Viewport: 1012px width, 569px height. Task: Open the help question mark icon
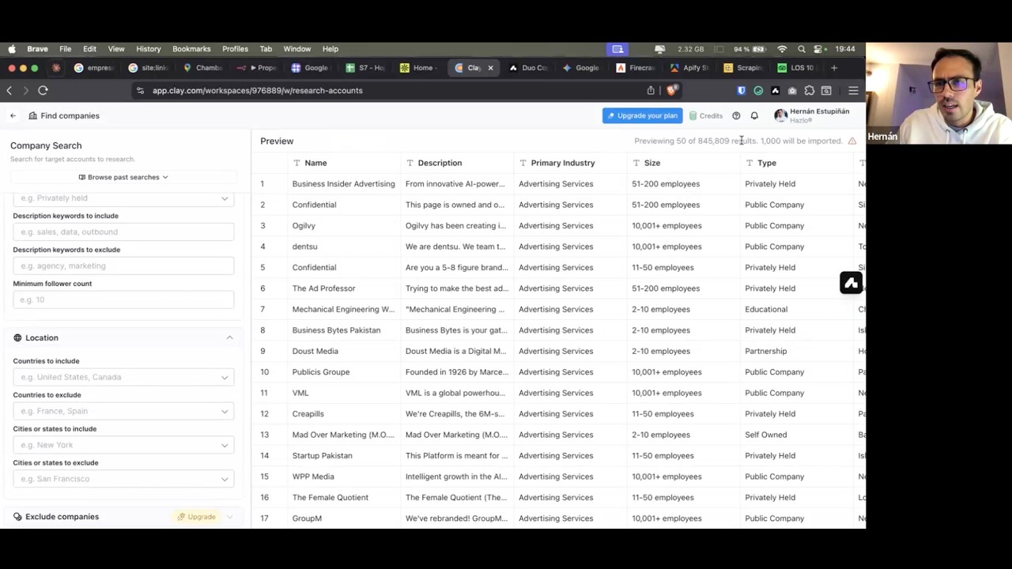pos(736,115)
